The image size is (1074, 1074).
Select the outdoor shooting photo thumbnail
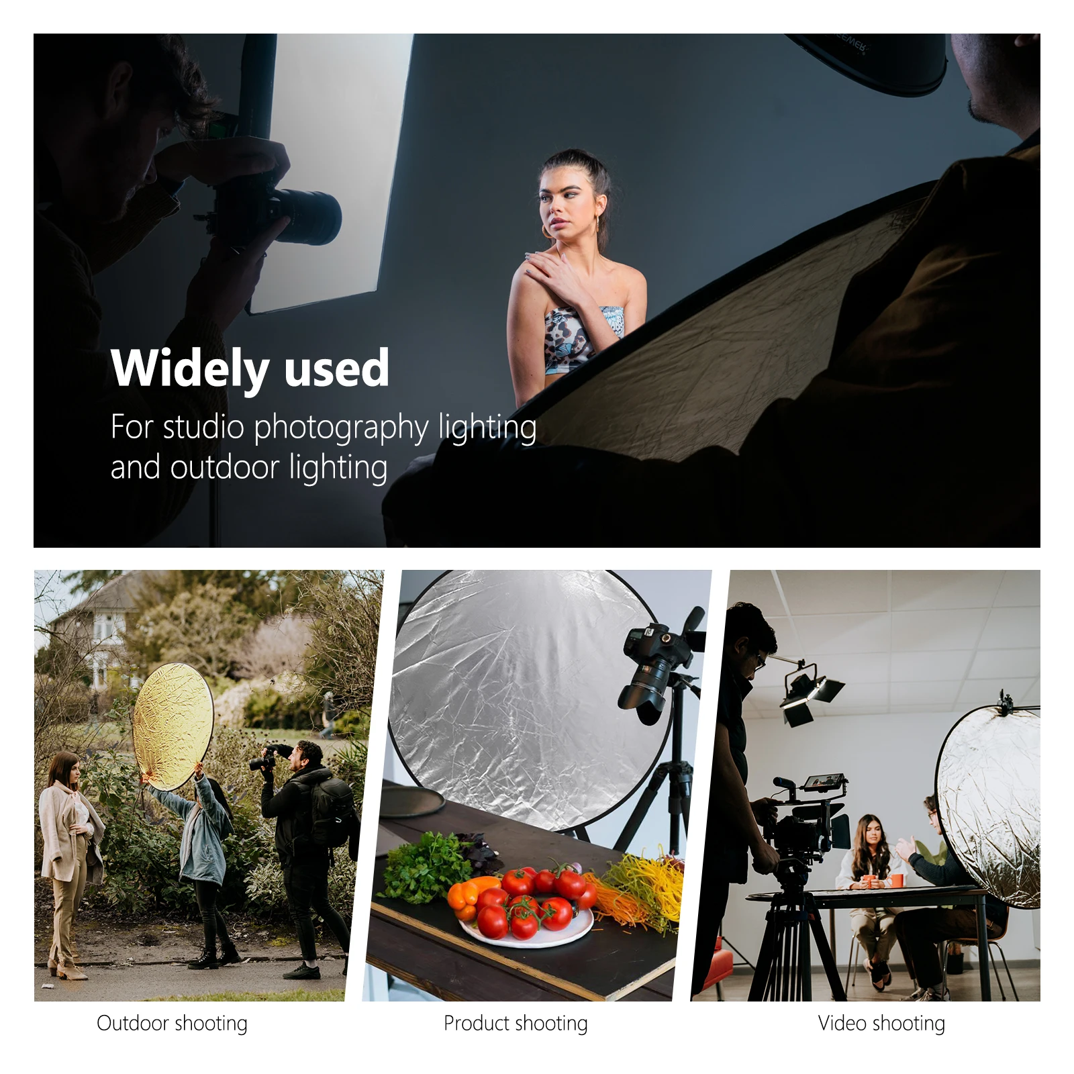click(x=209, y=785)
